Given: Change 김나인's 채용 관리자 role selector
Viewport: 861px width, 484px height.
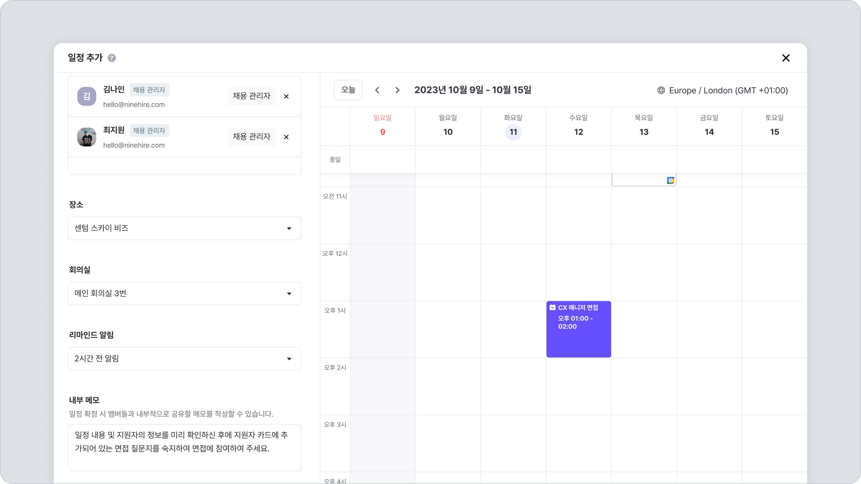Looking at the screenshot, I should tap(251, 96).
